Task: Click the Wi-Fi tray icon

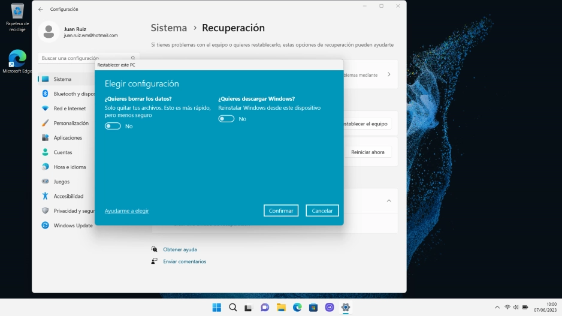Action: pyautogui.click(x=507, y=308)
